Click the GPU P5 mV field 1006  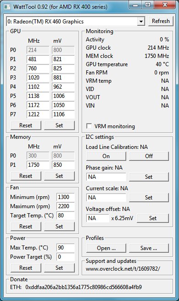(63, 96)
